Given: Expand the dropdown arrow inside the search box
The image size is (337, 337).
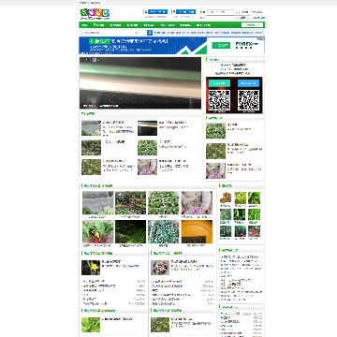Looking at the screenshot, I should tap(142, 33).
